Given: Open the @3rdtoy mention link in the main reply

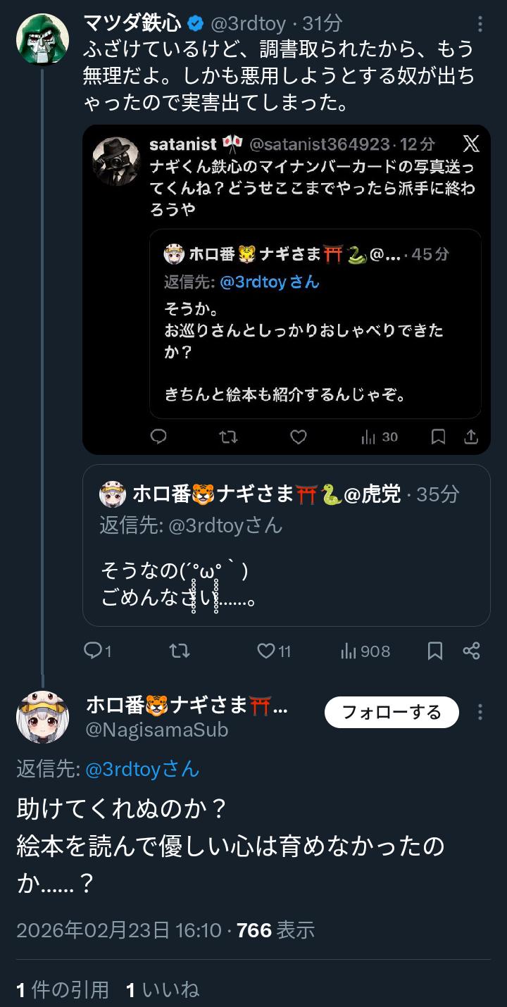Looking at the screenshot, I should pos(142,769).
